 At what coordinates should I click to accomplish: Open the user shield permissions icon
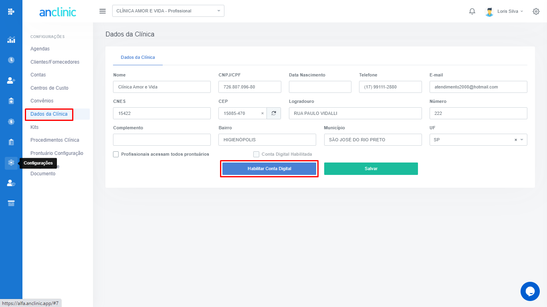coord(11,183)
